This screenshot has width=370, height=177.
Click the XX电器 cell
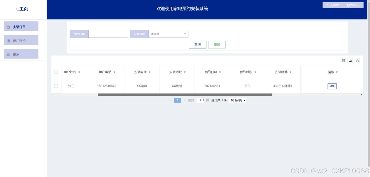pyautogui.click(x=142, y=86)
